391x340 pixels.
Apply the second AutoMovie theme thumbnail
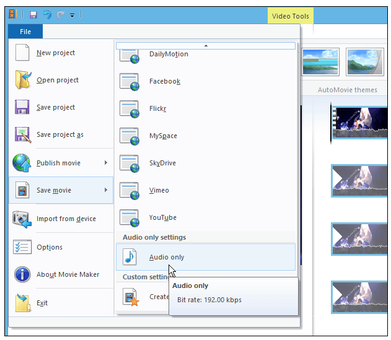365,62
